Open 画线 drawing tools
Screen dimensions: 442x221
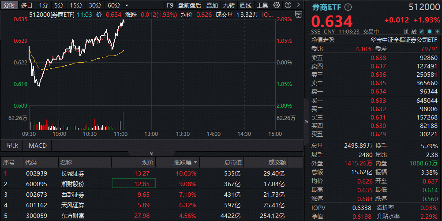click(246, 5)
